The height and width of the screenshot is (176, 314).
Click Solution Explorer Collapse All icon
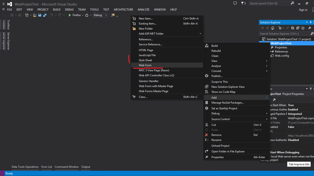pos(298,28)
